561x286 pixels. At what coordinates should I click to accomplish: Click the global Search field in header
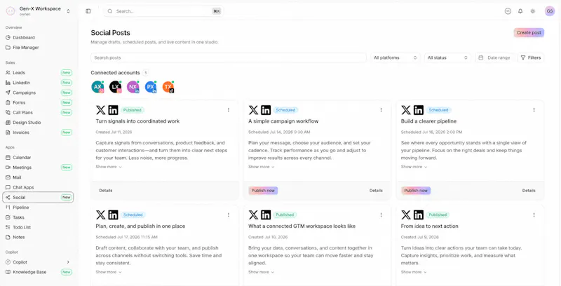pyautogui.click(x=164, y=11)
